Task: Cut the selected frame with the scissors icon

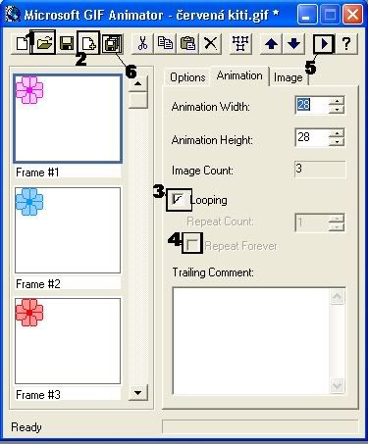Action: (x=142, y=43)
